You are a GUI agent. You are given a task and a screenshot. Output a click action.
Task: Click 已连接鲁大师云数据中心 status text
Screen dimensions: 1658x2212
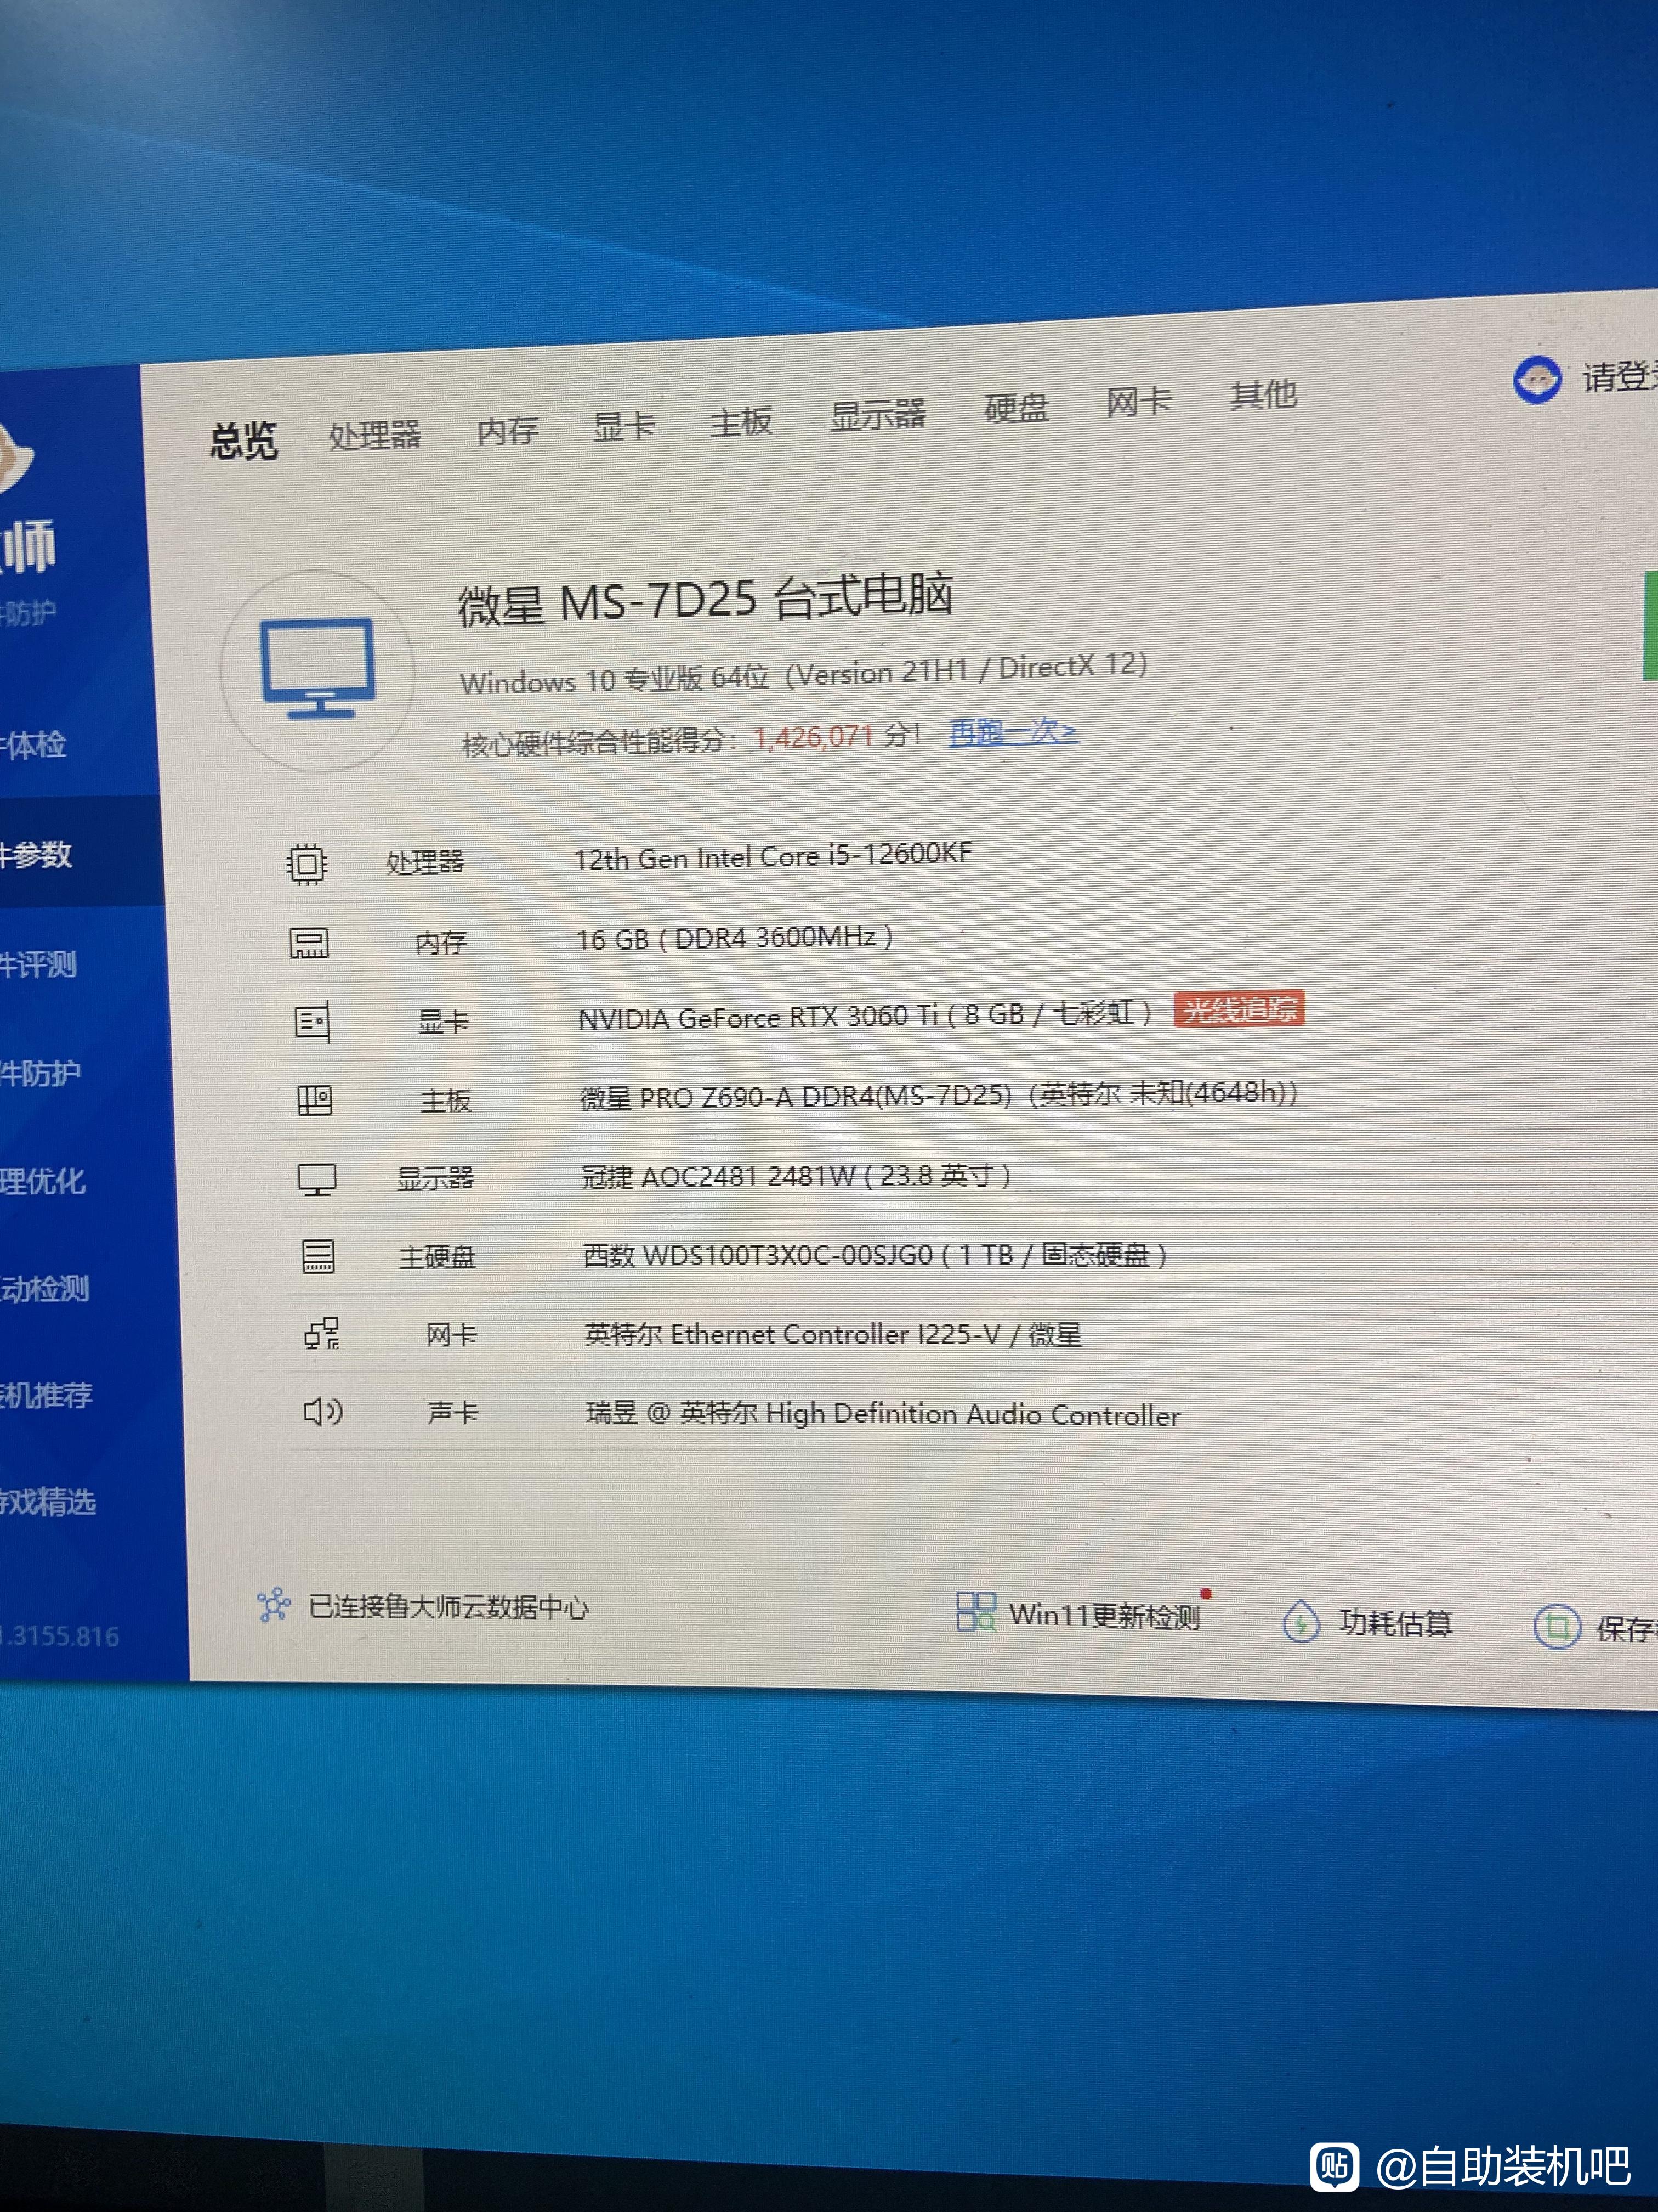[x=448, y=1607]
